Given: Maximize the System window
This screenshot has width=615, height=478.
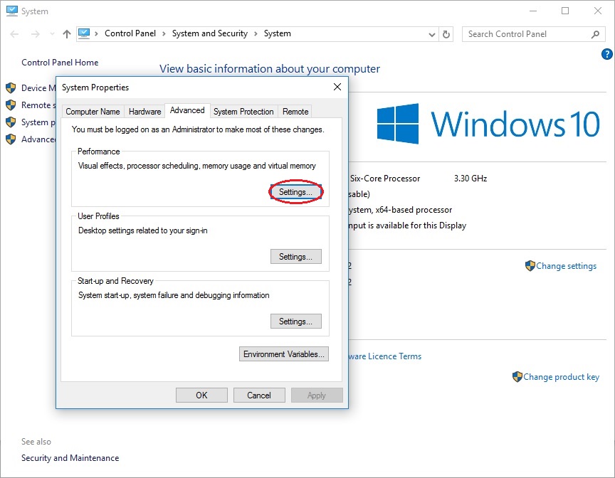Looking at the screenshot, I should (565, 11).
